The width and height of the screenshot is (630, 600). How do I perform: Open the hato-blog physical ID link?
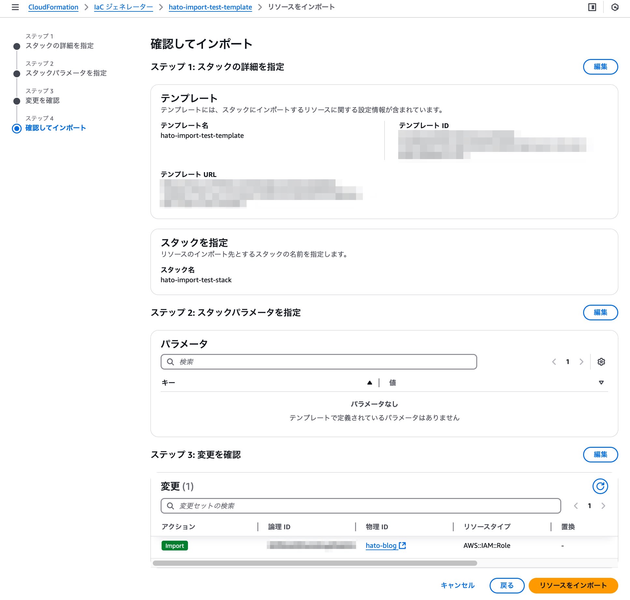coord(381,546)
